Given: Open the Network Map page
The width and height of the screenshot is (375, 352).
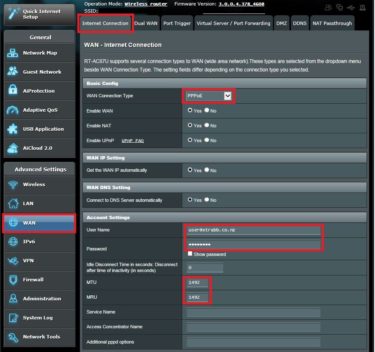Looking at the screenshot, I should pyautogui.click(x=39, y=53).
